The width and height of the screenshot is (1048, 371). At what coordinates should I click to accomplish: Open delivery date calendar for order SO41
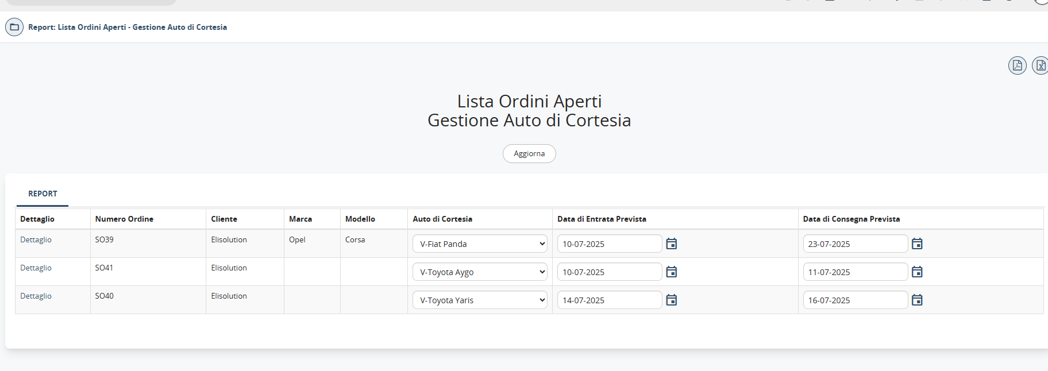[x=917, y=272]
